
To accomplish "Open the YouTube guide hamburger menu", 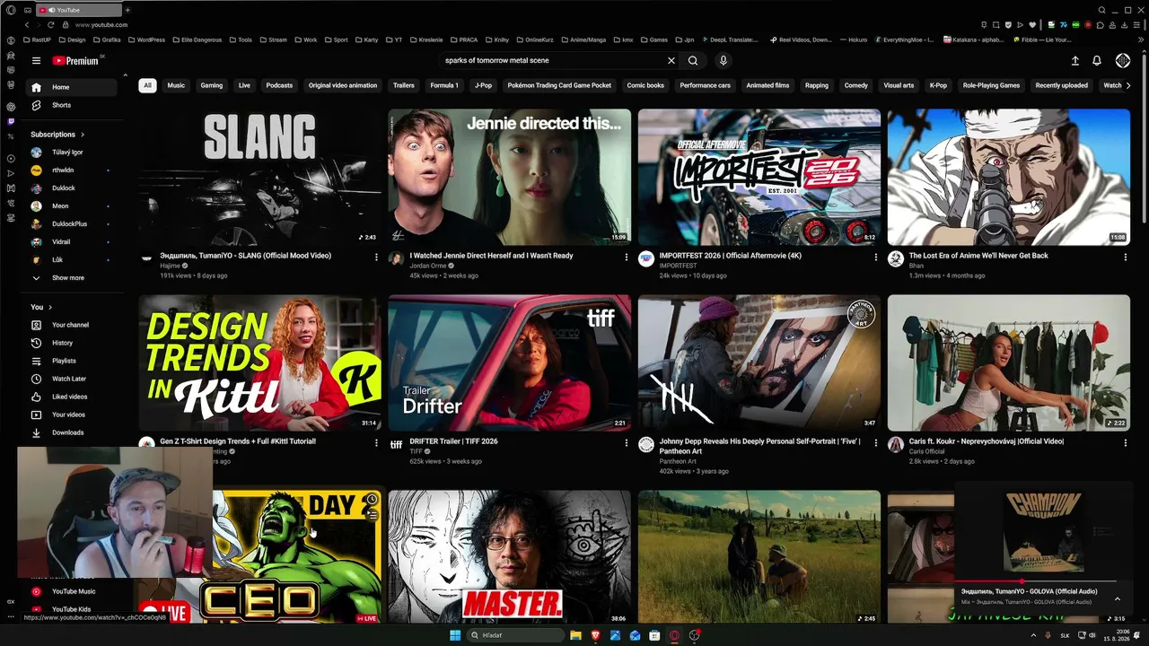I will [36, 61].
